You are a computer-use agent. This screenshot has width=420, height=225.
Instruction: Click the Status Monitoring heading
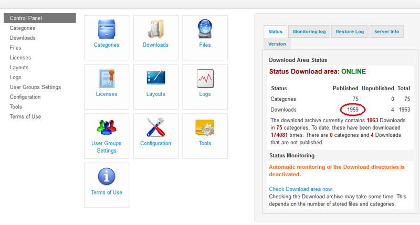click(292, 156)
